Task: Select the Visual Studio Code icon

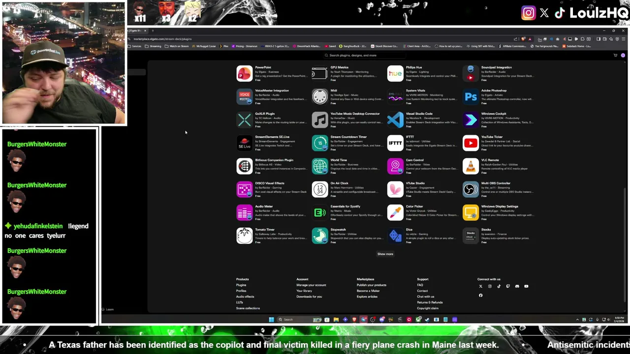Action: click(x=395, y=119)
